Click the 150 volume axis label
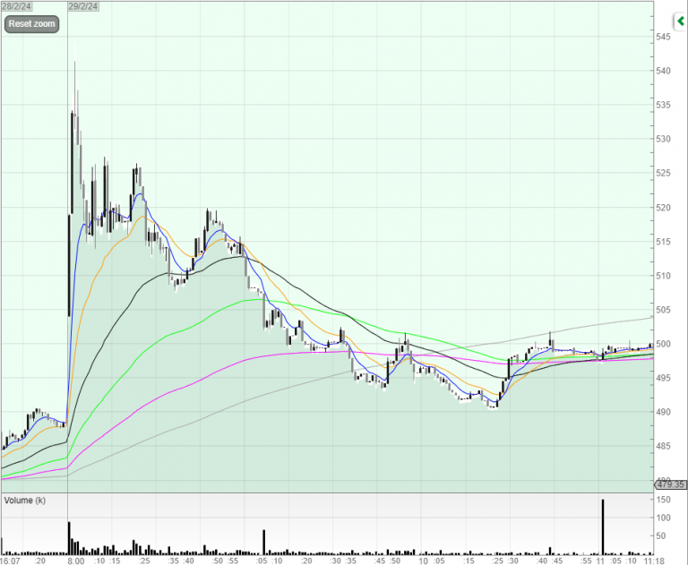 (664, 501)
